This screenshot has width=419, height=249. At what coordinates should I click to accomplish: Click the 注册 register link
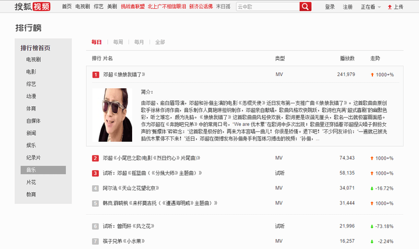pos(347,7)
